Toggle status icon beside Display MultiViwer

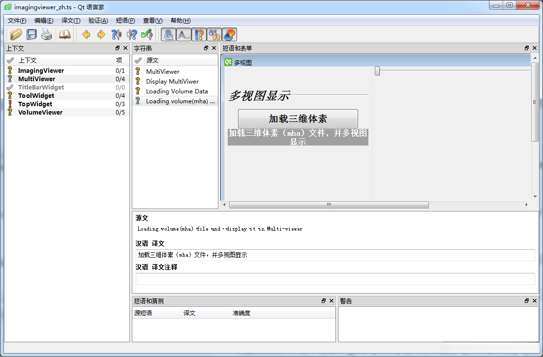[138, 81]
